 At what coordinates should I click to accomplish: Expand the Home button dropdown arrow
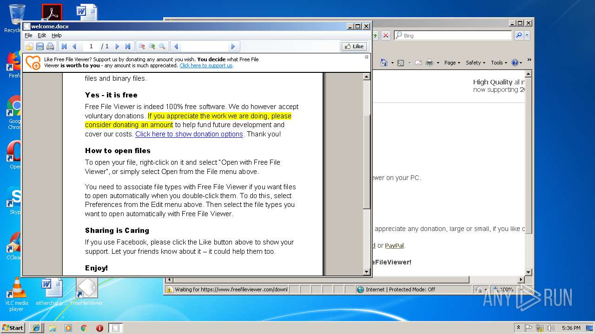click(x=392, y=63)
